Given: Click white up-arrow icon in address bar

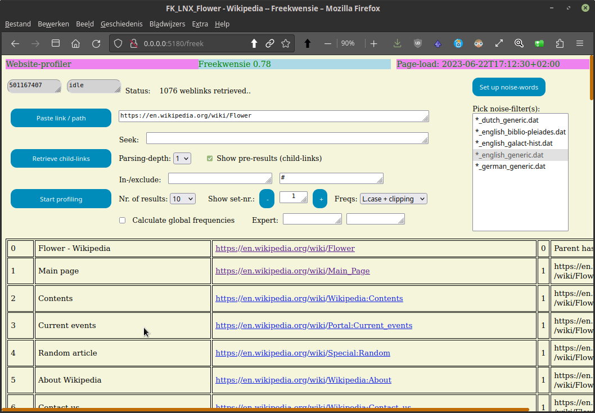Looking at the screenshot, I should (x=254, y=44).
